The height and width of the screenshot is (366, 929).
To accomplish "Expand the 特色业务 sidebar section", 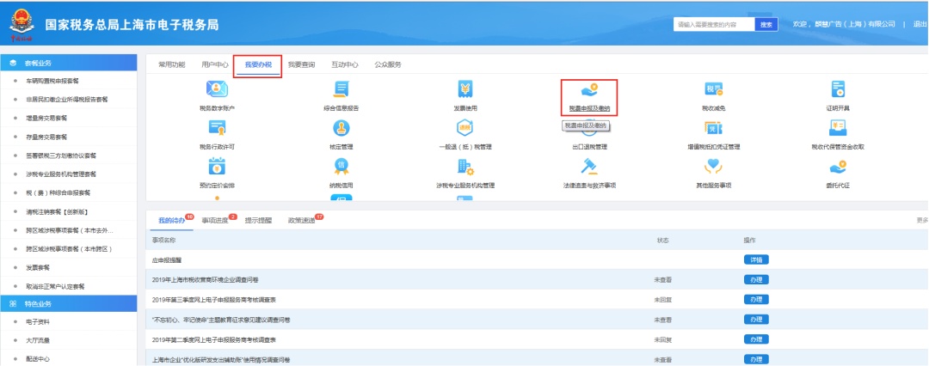I will pyautogui.click(x=69, y=304).
